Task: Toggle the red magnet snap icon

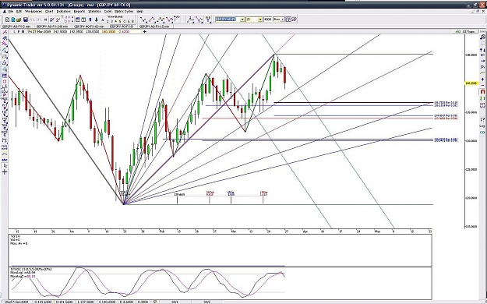Action: (482, 92)
